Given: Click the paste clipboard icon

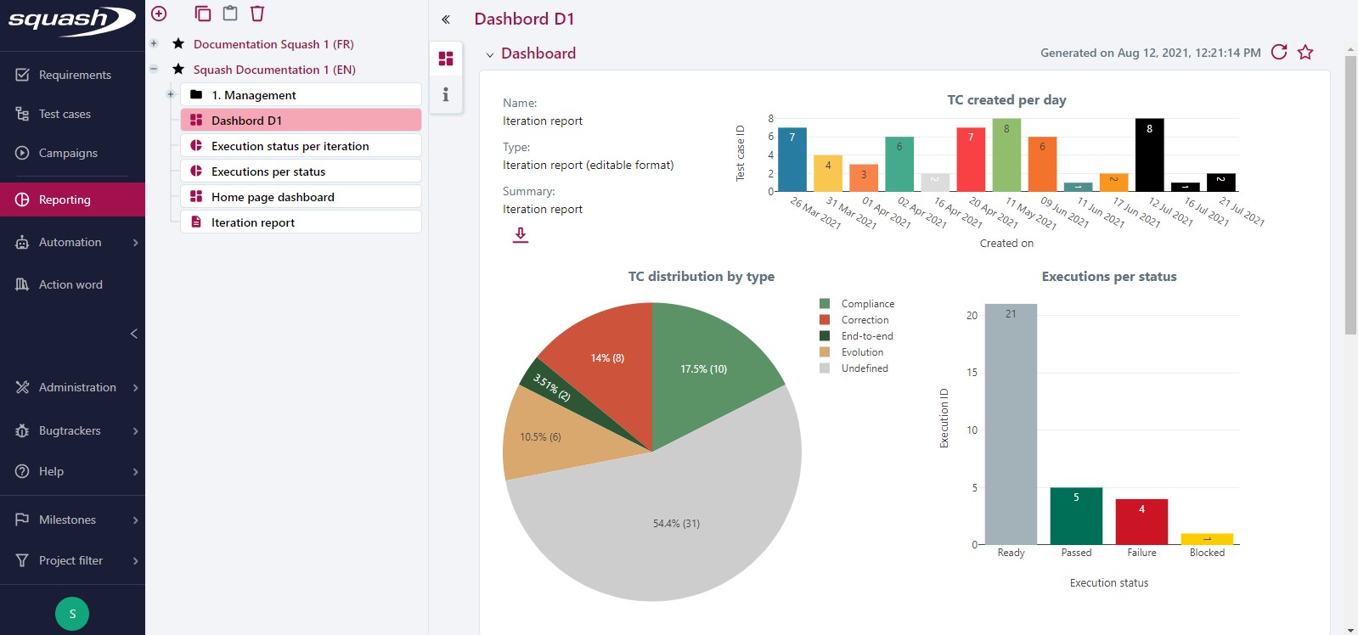Looking at the screenshot, I should [229, 14].
